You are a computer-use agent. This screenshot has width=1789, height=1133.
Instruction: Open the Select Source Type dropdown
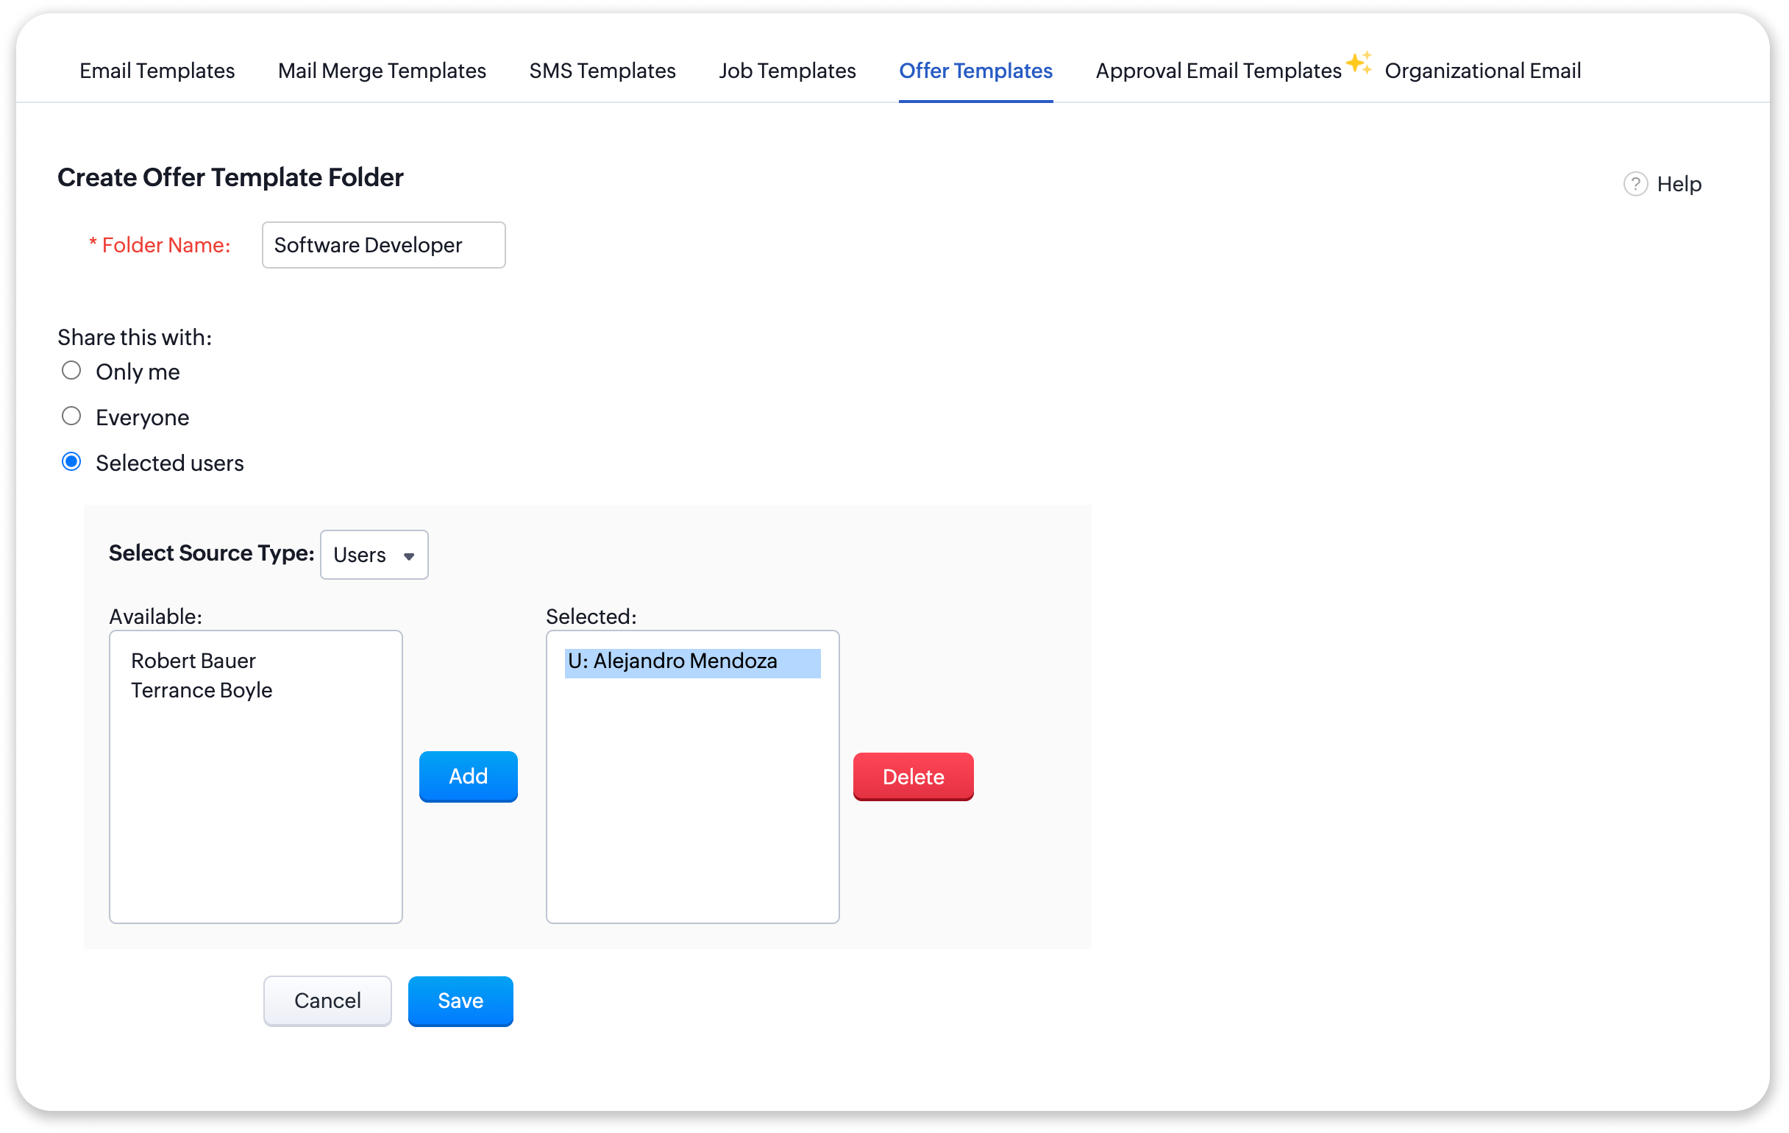(x=374, y=554)
